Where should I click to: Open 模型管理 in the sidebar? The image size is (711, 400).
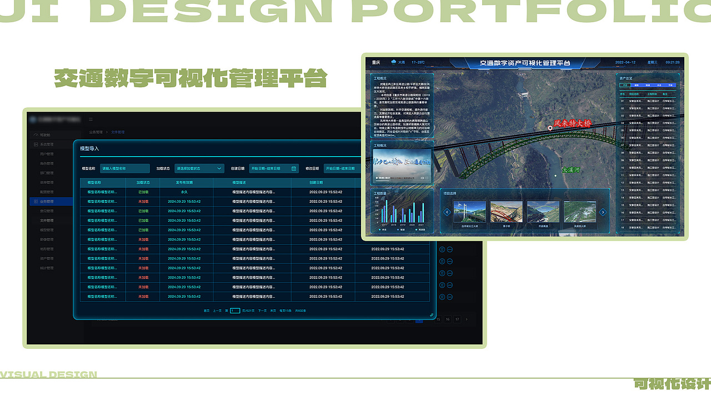click(x=47, y=230)
